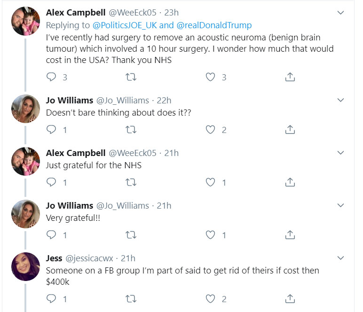Open dropdown on Jo Williams' 'Very grateful!!' tweet

coord(341,205)
